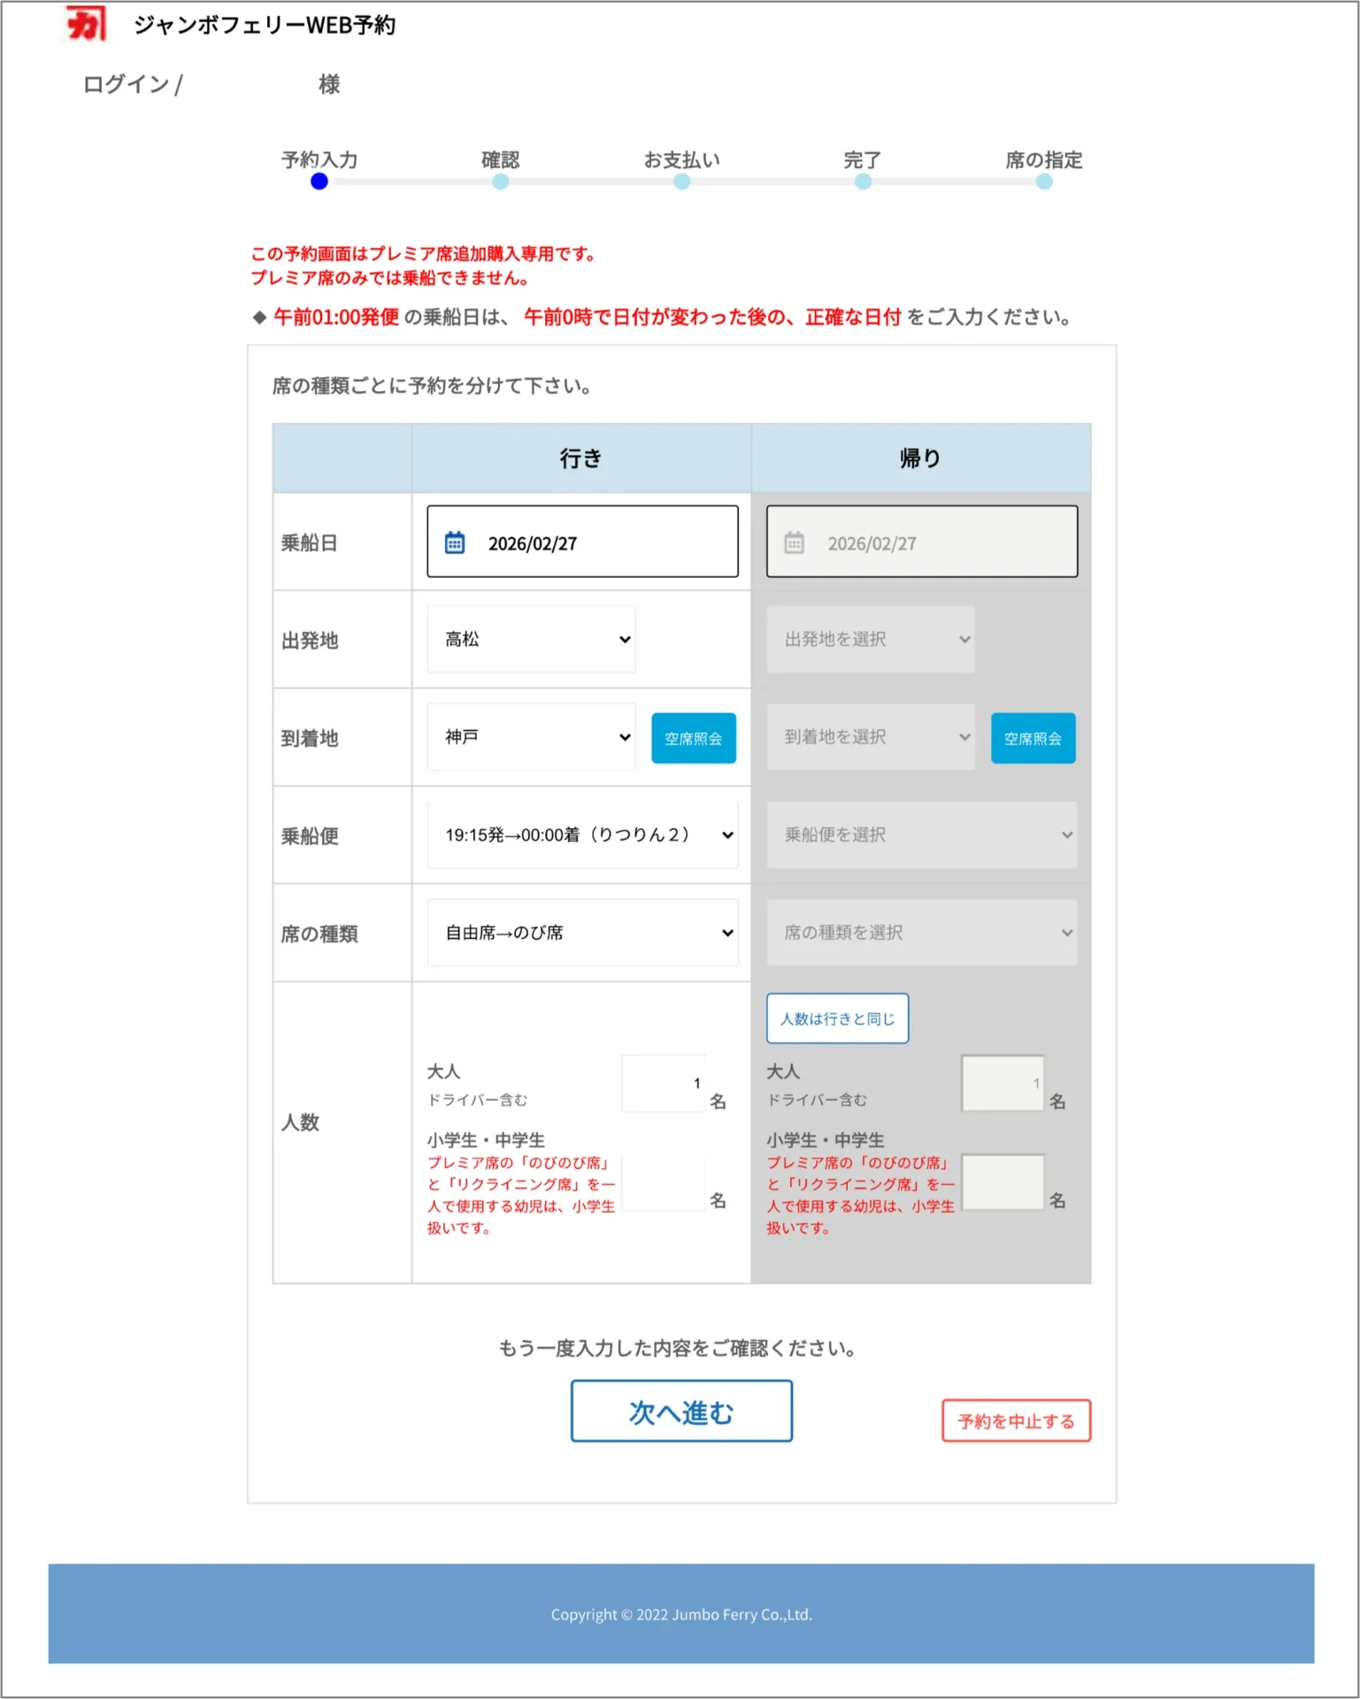Expand the 乗船便 dropdown showing 19:15発

point(582,834)
